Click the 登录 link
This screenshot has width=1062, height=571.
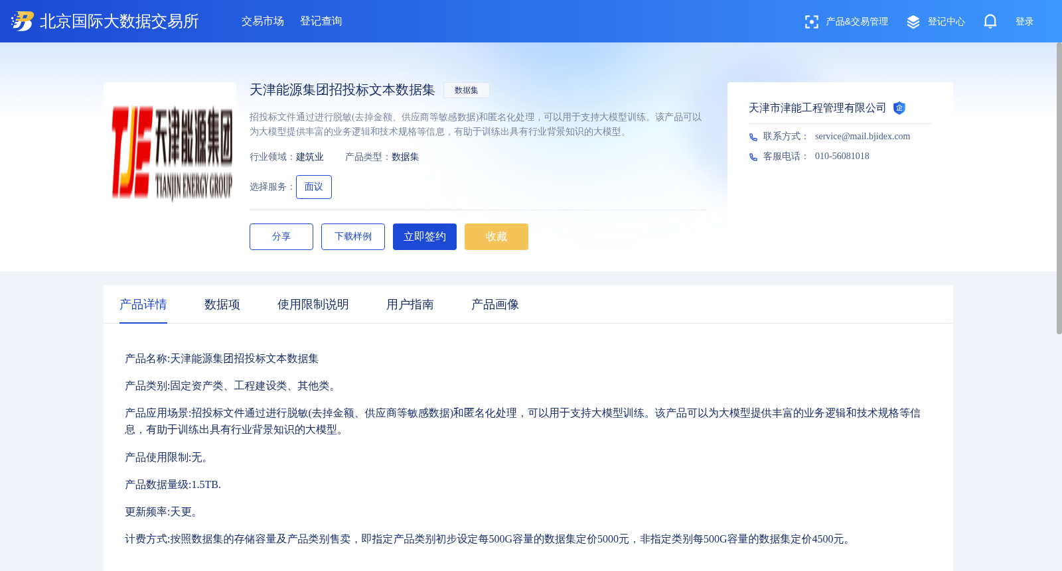(1025, 22)
